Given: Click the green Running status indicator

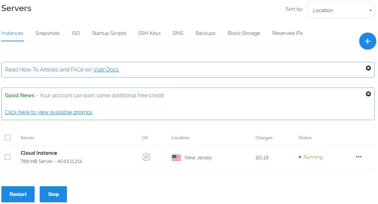Looking at the screenshot, I should [x=310, y=157].
